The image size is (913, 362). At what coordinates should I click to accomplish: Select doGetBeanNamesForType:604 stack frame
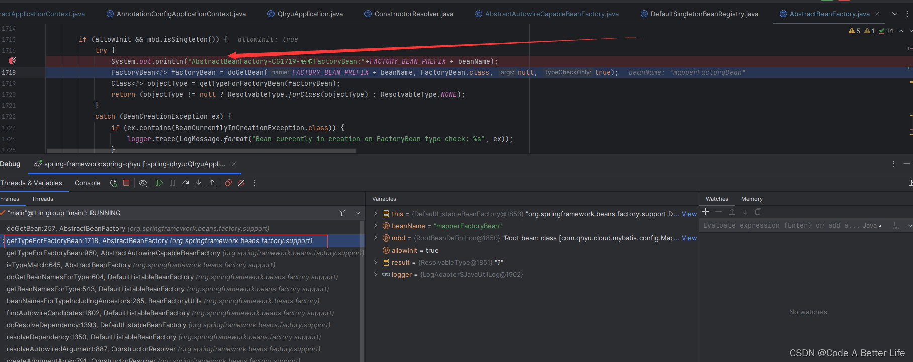point(181,277)
